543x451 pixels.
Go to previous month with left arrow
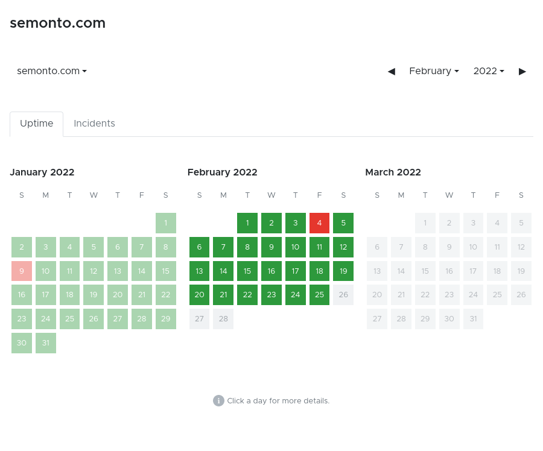click(391, 71)
